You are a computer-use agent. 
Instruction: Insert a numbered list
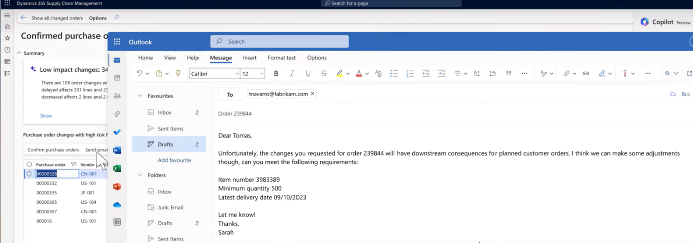[410, 73]
